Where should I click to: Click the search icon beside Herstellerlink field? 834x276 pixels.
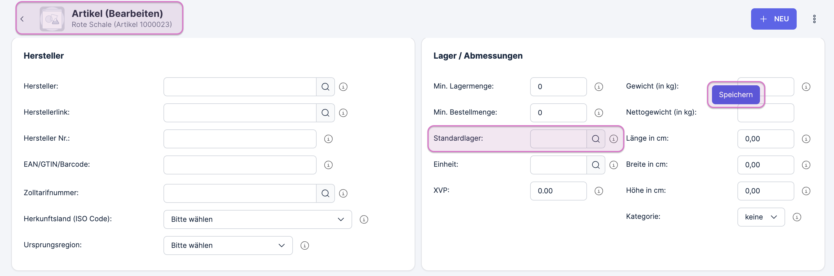pos(325,113)
